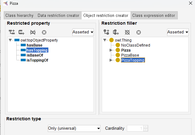The image size is (195, 135).
Task: Click class hierarchy target icon
Action: (x=138, y=32)
